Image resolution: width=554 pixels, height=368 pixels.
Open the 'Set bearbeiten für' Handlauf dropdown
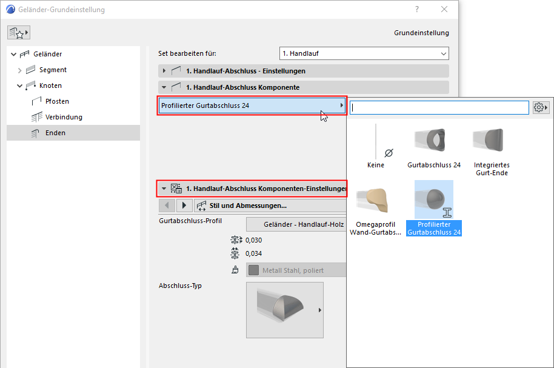(x=364, y=53)
